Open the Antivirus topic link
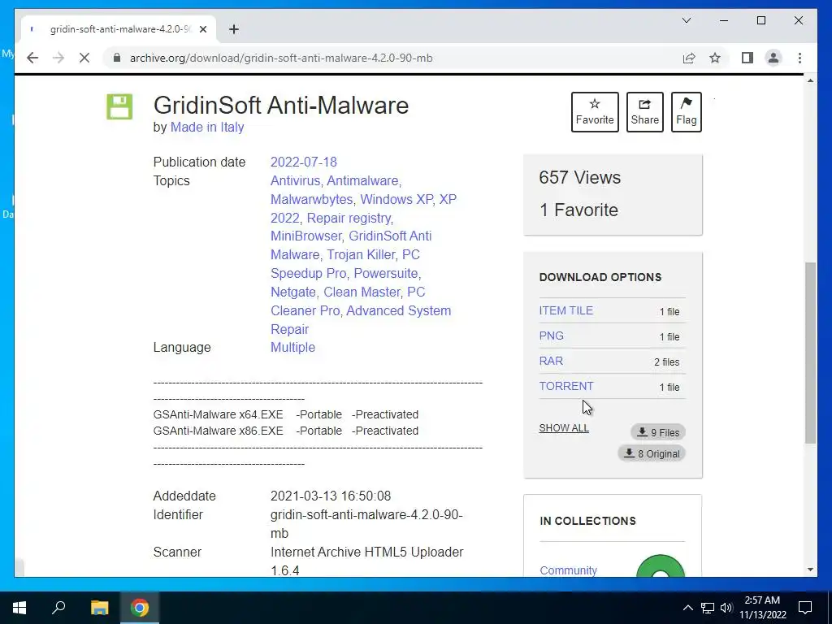Viewport: 832px width, 624px height. (x=295, y=181)
